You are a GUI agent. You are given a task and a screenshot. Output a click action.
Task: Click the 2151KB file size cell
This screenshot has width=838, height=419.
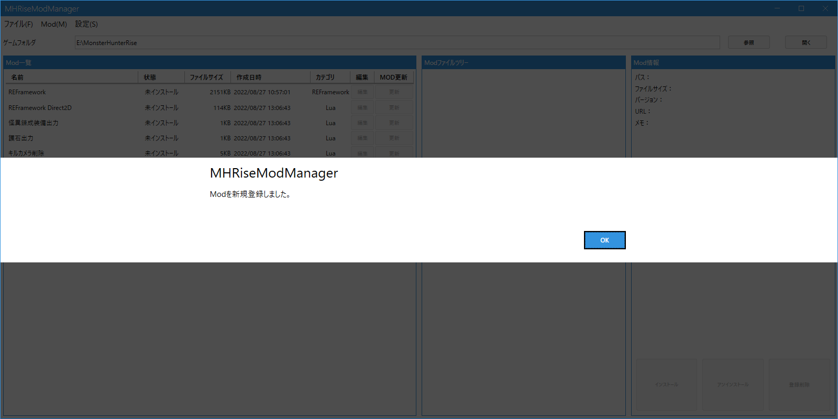220,92
